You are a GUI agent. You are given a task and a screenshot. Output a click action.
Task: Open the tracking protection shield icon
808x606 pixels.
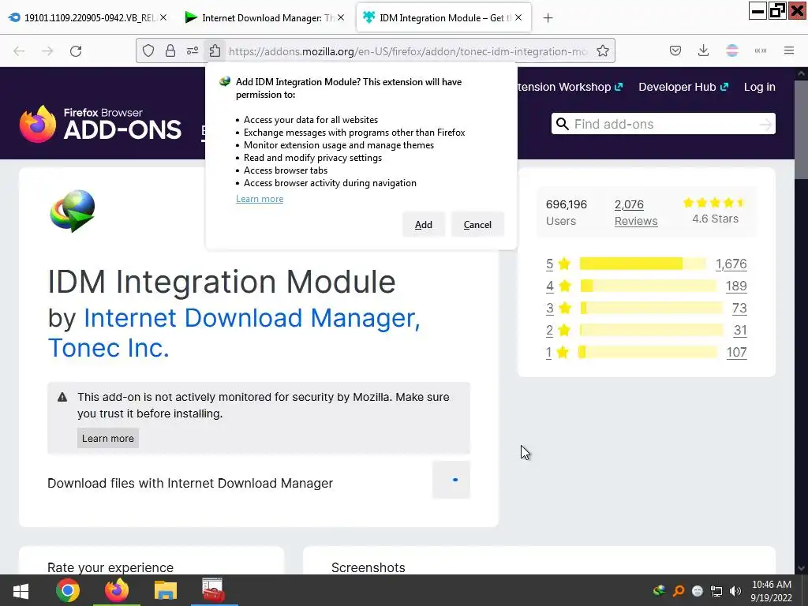pos(148,51)
